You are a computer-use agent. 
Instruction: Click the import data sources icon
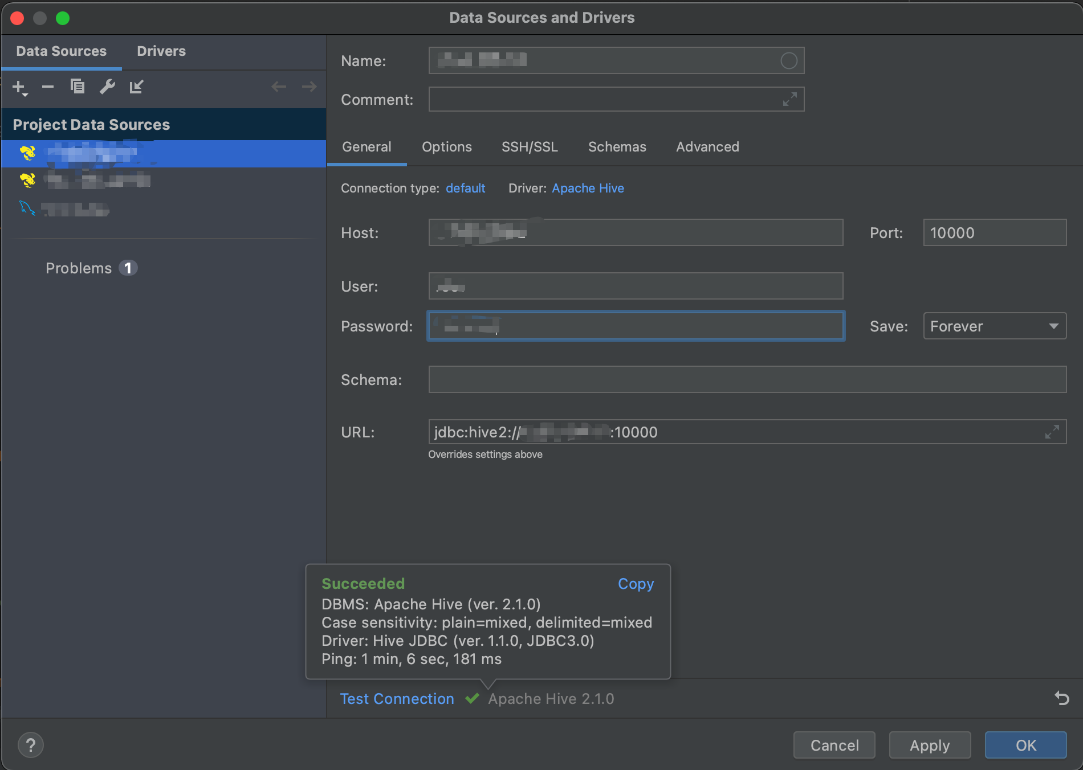[136, 87]
